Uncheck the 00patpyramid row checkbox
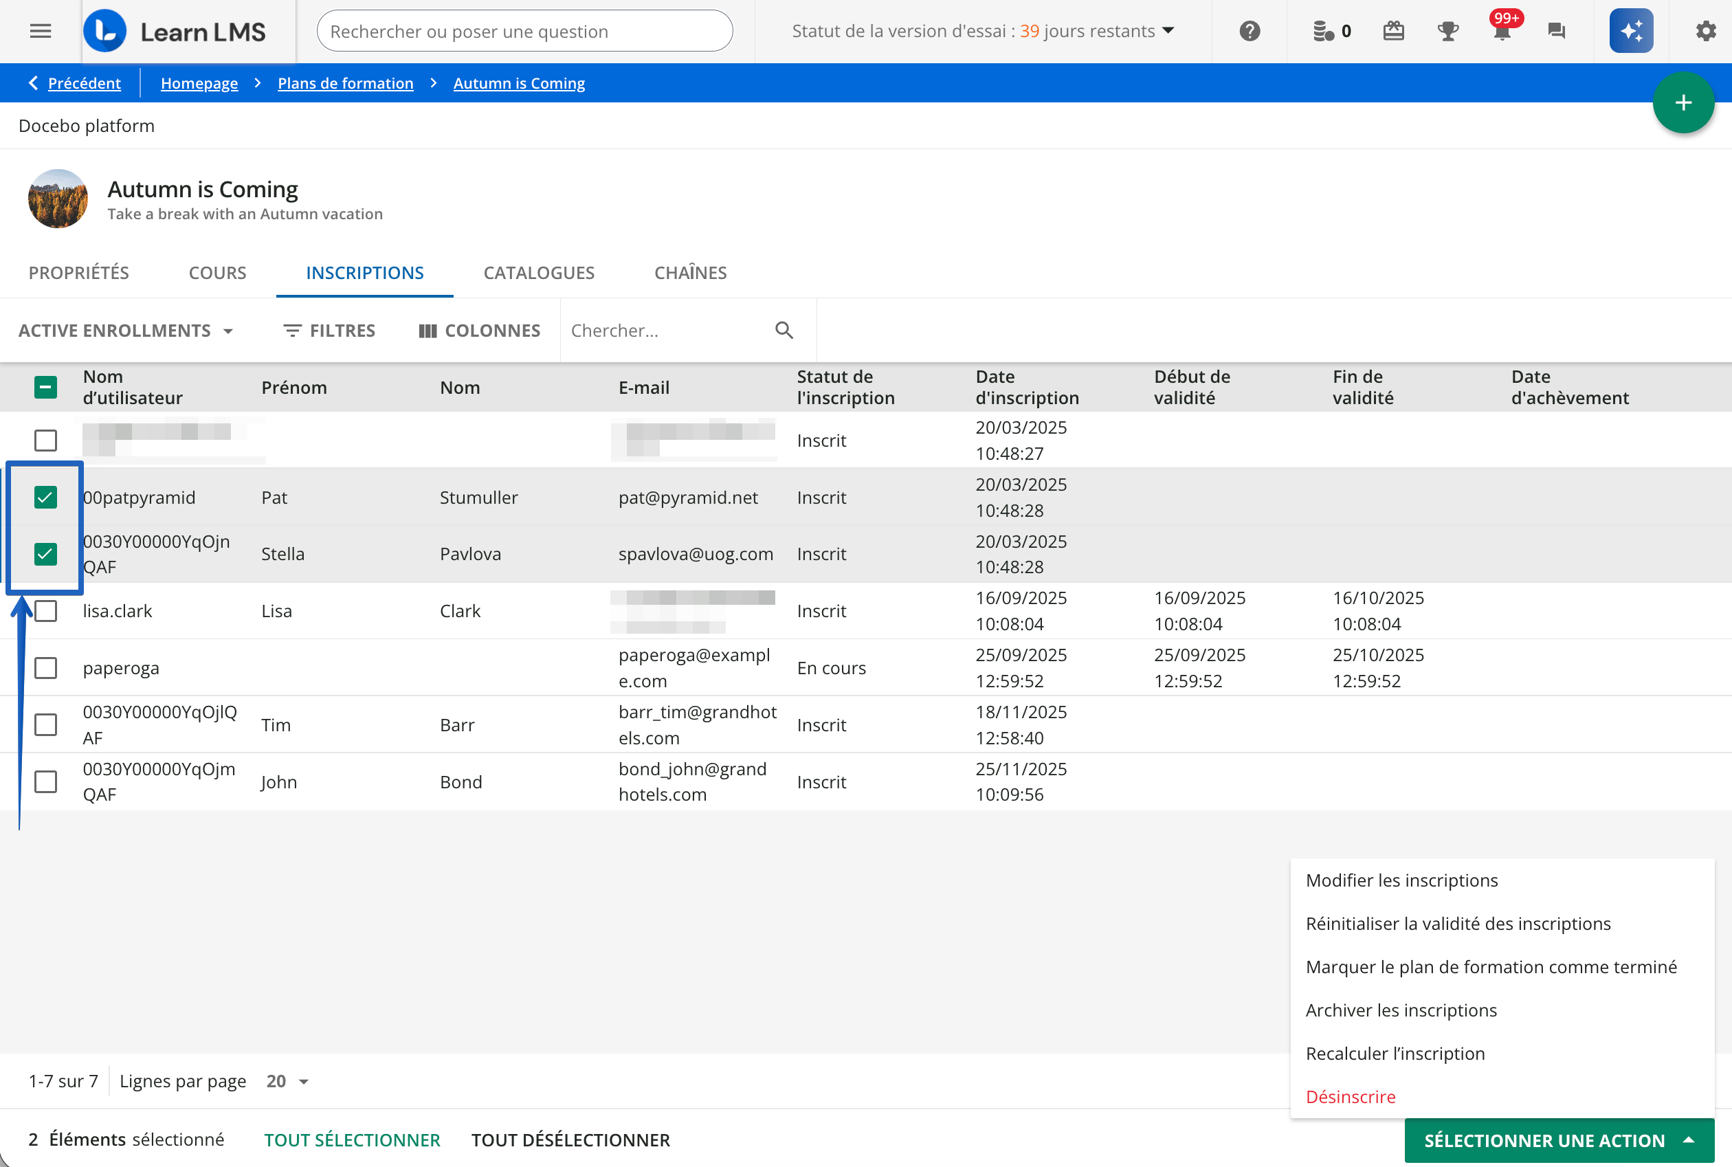This screenshot has height=1167, width=1732. pyautogui.click(x=45, y=497)
